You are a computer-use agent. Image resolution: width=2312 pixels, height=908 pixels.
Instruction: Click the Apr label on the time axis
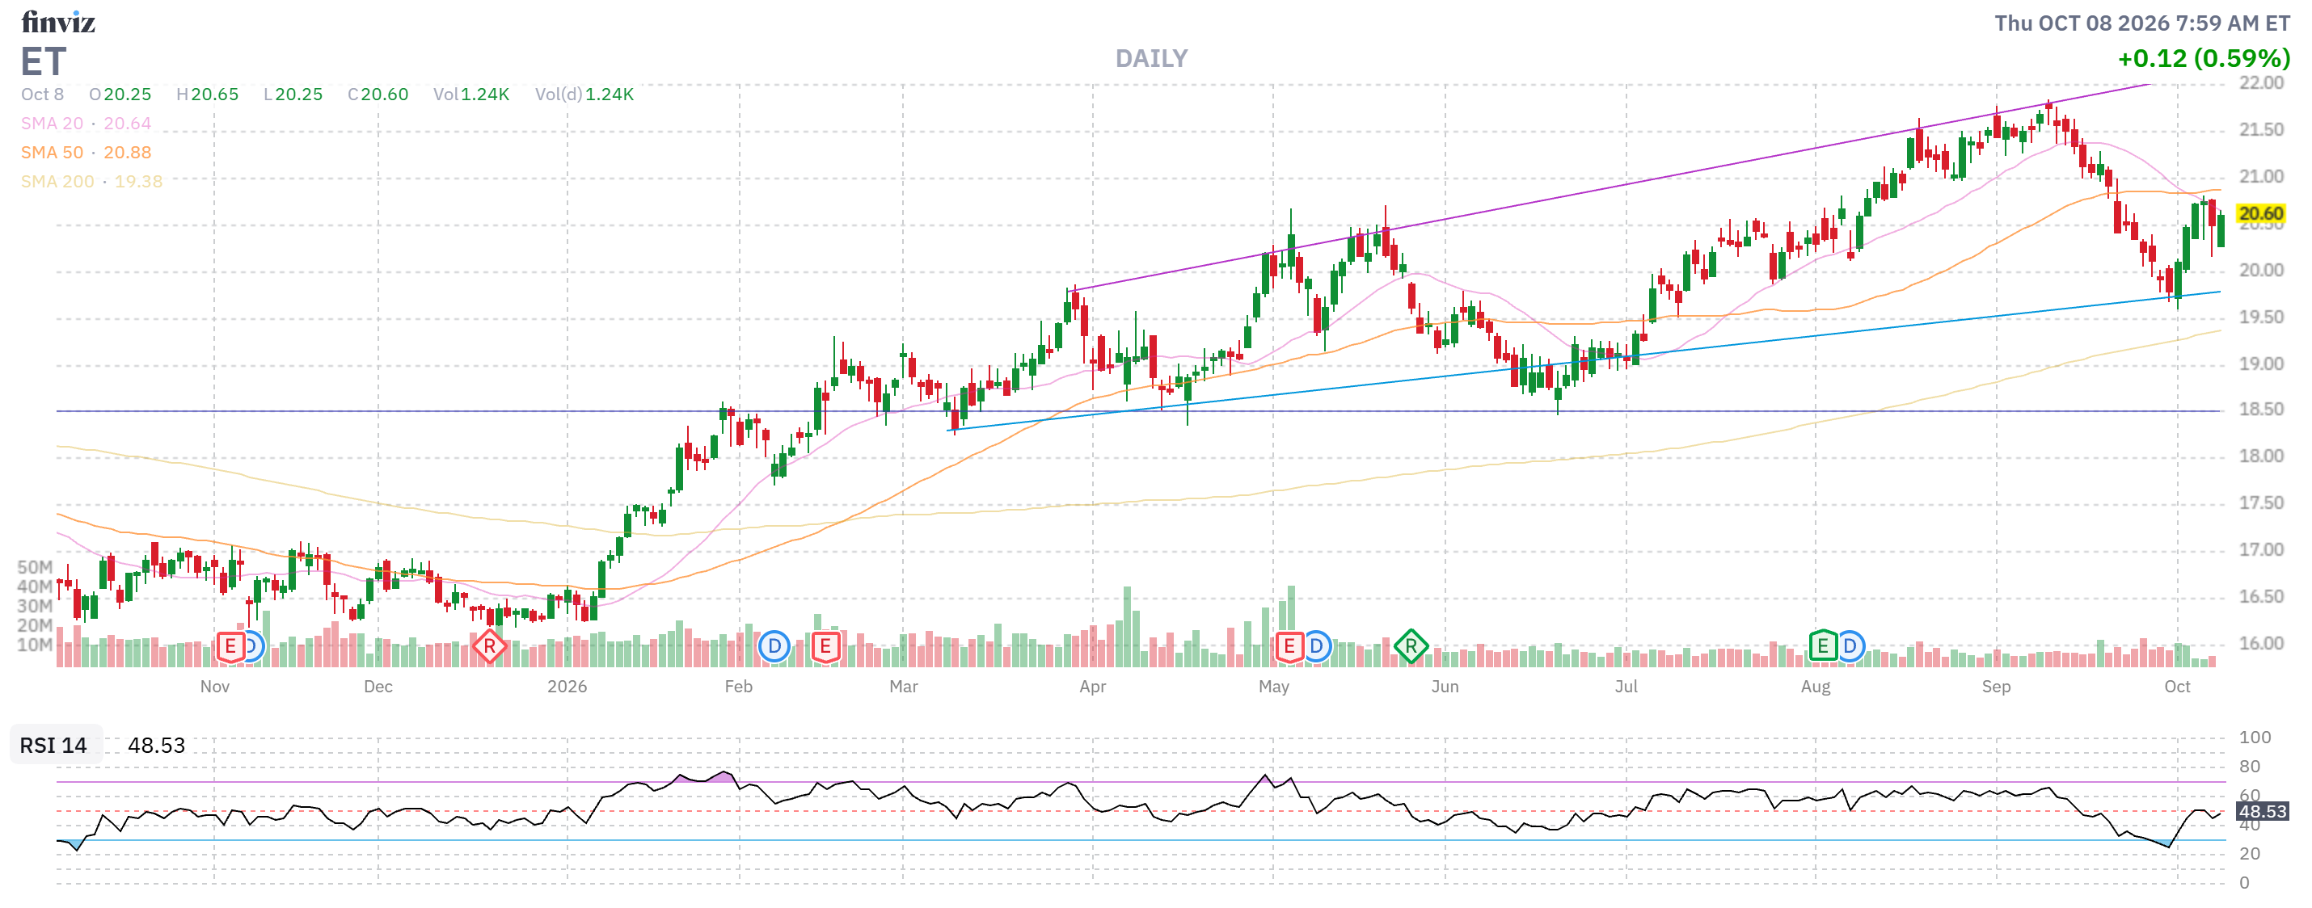tap(1092, 687)
